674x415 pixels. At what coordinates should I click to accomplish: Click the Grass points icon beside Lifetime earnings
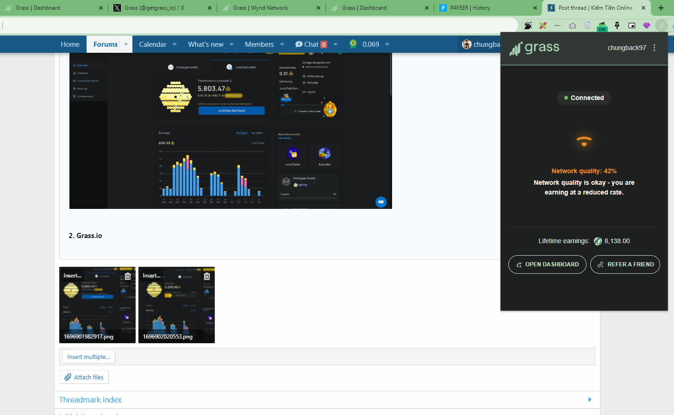pos(598,241)
